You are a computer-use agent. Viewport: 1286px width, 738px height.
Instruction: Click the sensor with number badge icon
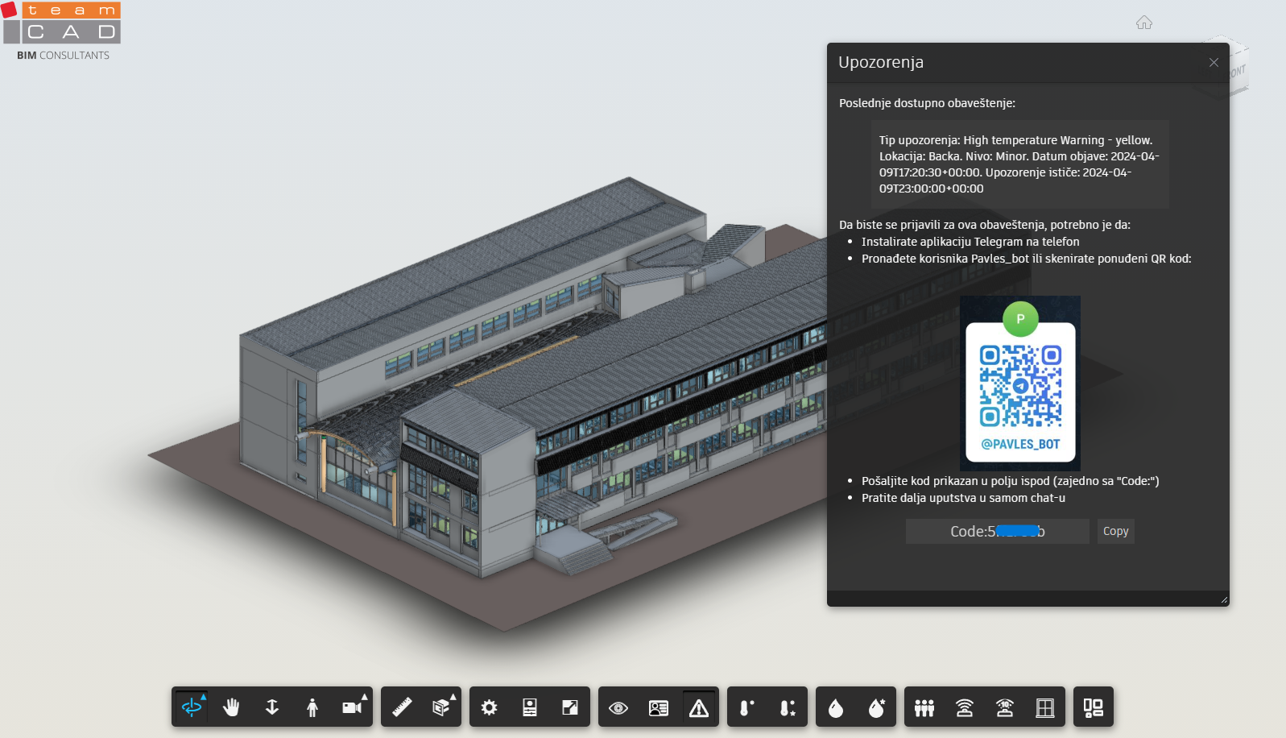coord(1005,707)
